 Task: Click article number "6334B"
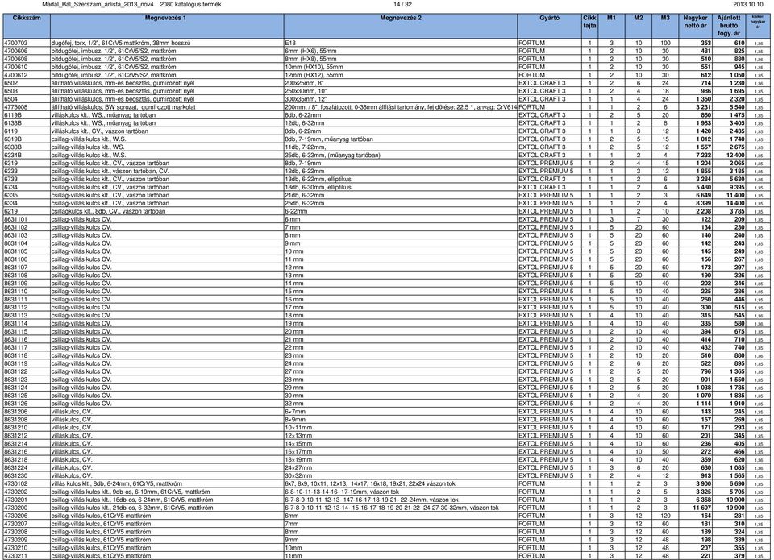pos(13,155)
